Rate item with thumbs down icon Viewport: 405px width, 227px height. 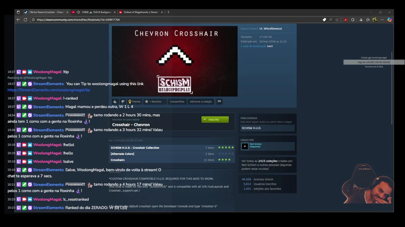(x=123, y=102)
